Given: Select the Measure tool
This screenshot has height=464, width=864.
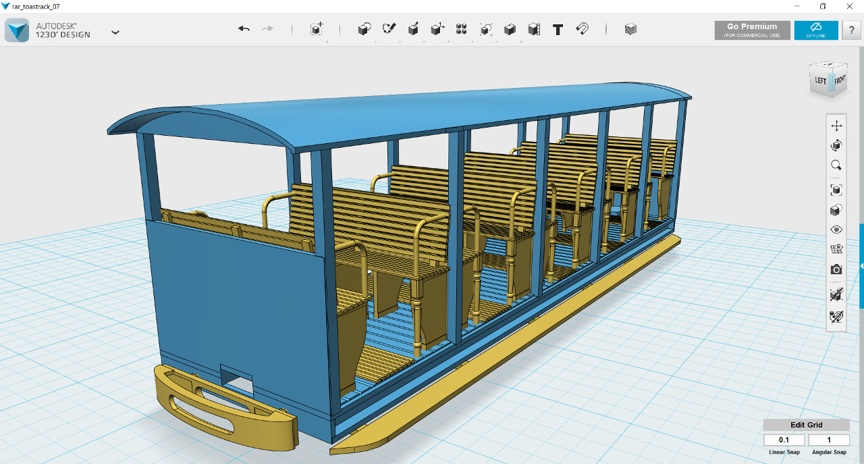Looking at the screenshot, I should 534,29.
